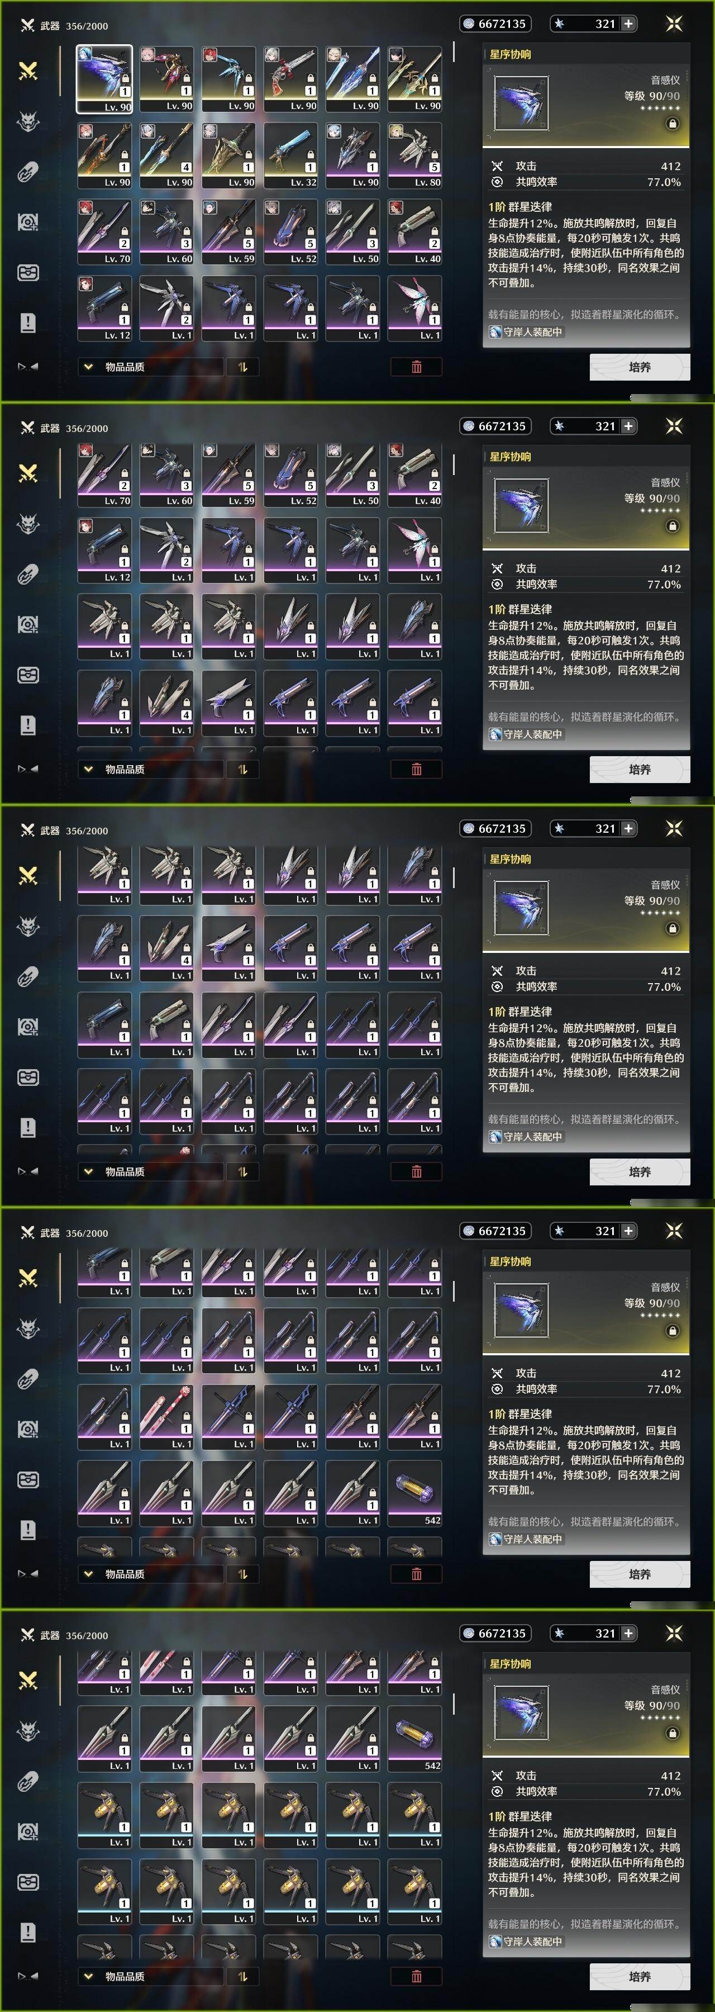
Task: Toggle sort order arrows in topmost screenshot
Action: pyautogui.click(x=243, y=366)
